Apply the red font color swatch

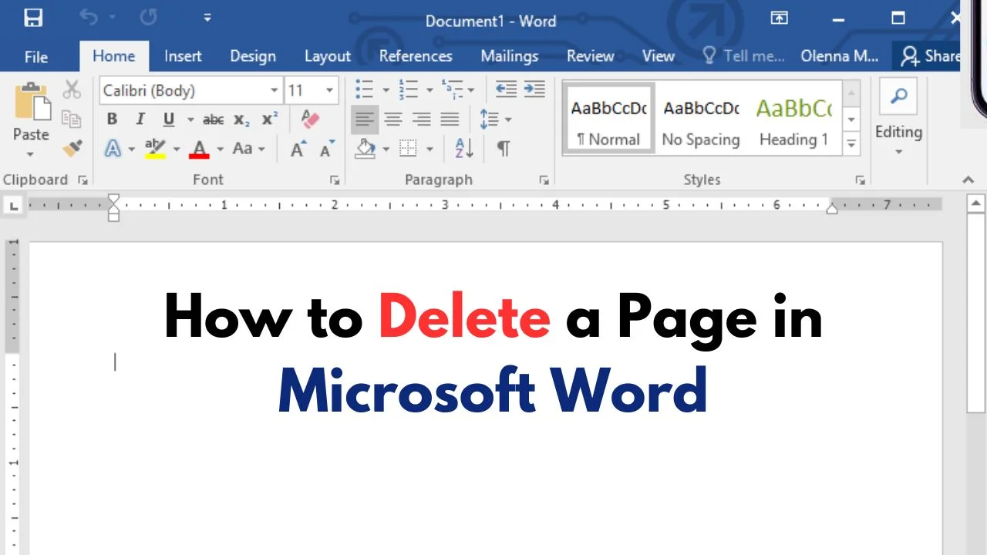tap(199, 148)
